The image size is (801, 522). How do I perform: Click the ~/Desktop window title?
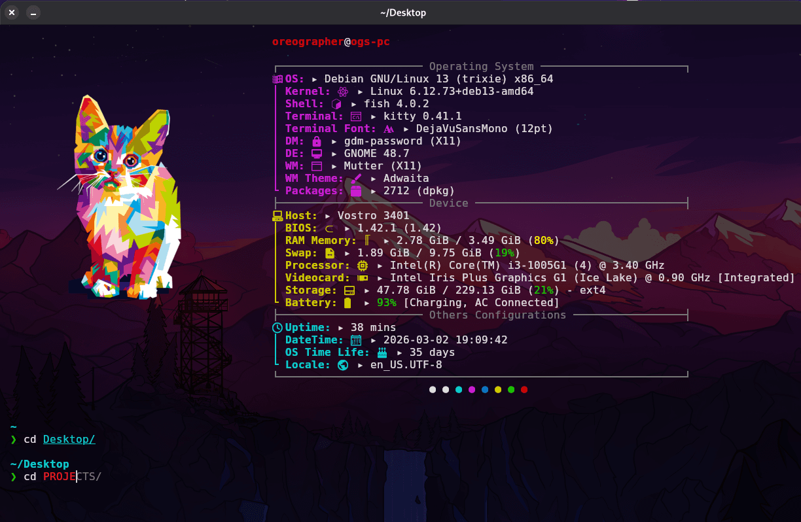tap(402, 12)
